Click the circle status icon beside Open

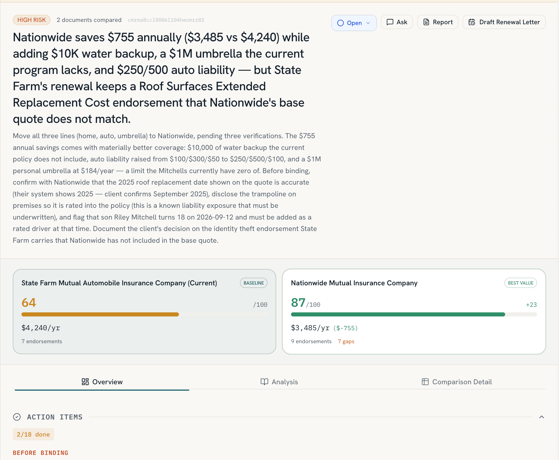pos(341,23)
